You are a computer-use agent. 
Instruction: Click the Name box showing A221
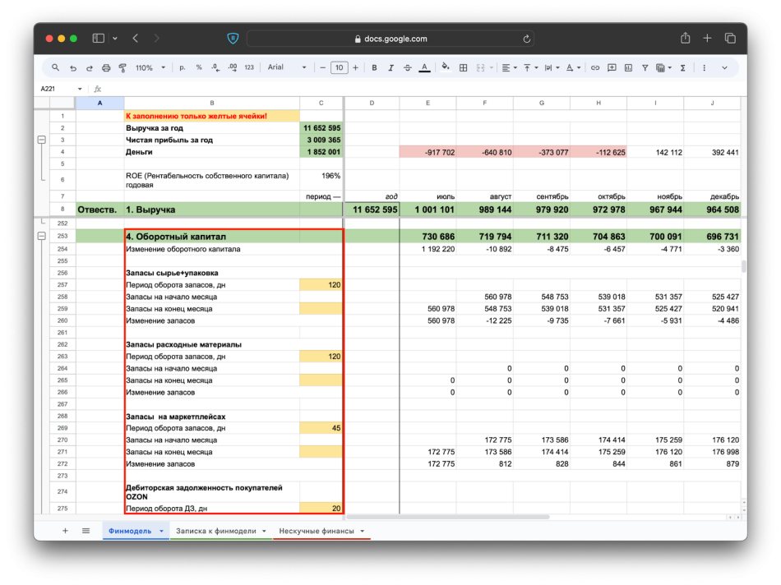(56, 89)
